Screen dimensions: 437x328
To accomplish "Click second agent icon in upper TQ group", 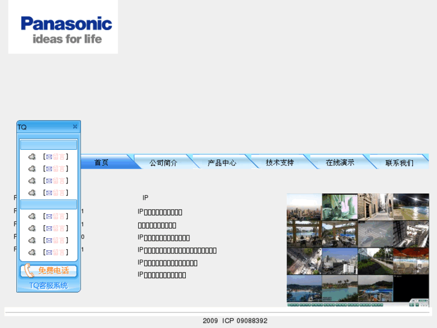I will tap(32, 169).
